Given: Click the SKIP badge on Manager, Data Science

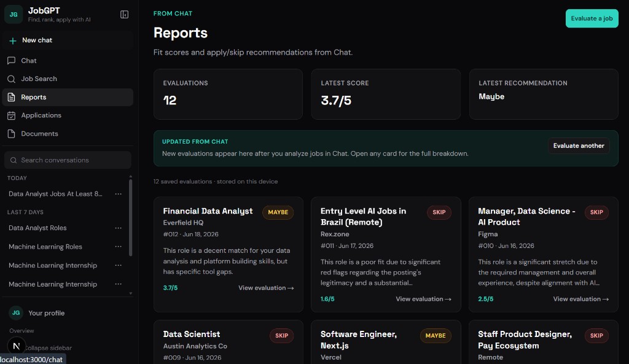Looking at the screenshot, I should tap(596, 212).
